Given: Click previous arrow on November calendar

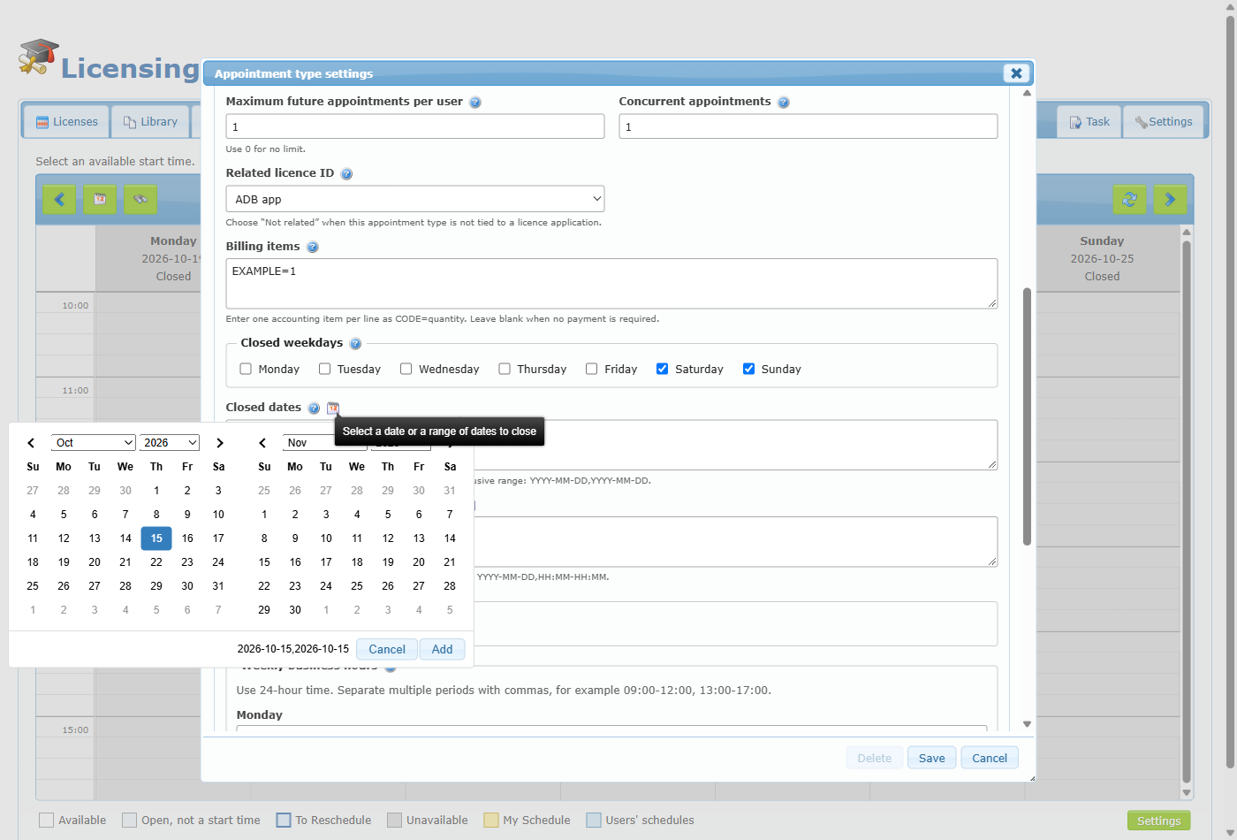Looking at the screenshot, I should [x=262, y=443].
